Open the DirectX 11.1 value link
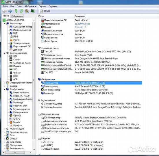Screen dimensions: 159x156 (81, 27)
